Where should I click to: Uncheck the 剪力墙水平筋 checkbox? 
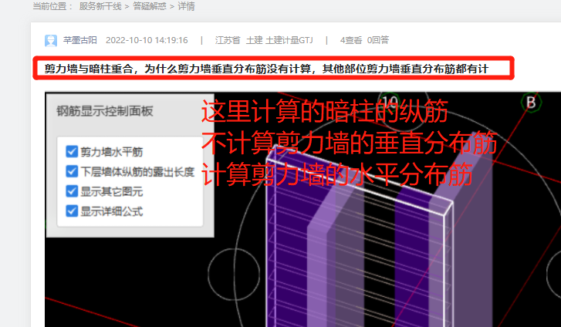[x=72, y=151]
